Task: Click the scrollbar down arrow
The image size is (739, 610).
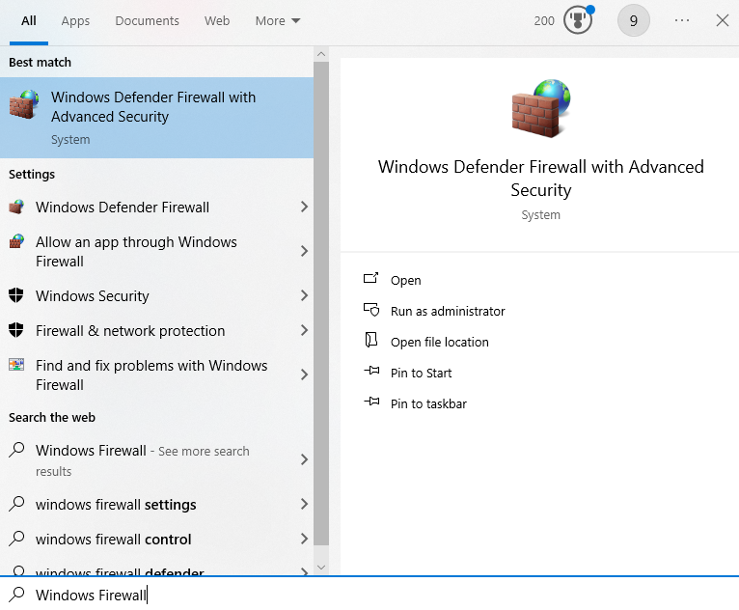Action: tap(321, 568)
